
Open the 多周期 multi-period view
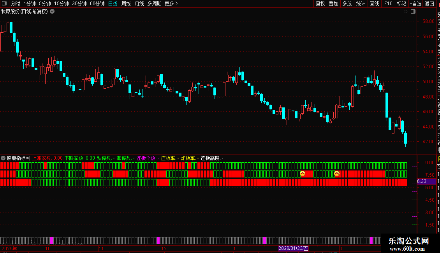154,4
